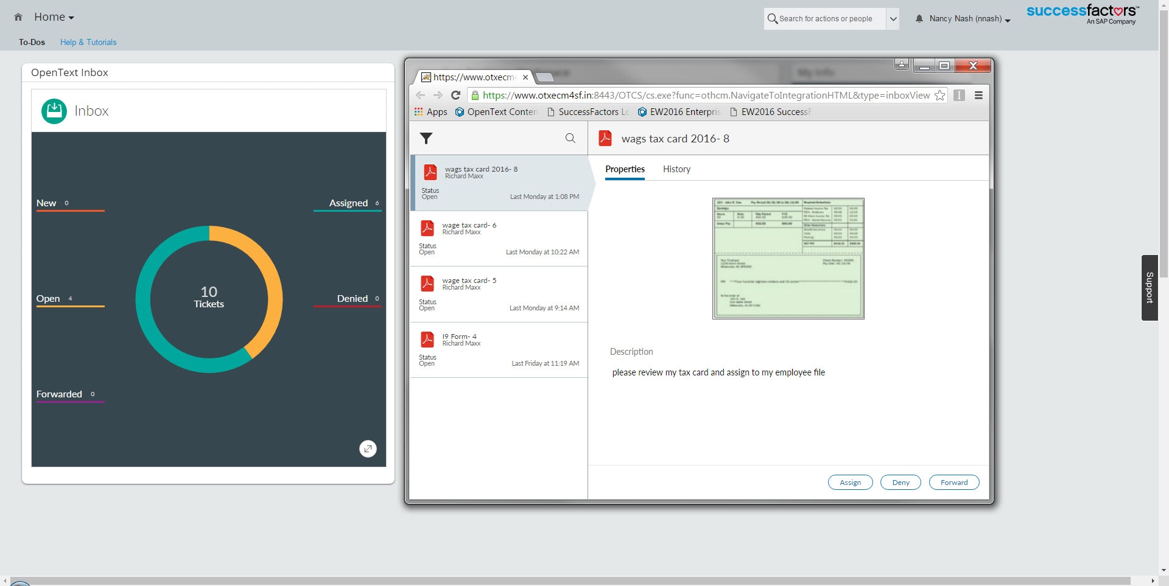The height and width of the screenshot is (586, 1169).
Task: Click the Last Monday at 1:08 PM timestamp
Action: click(544, 197)
